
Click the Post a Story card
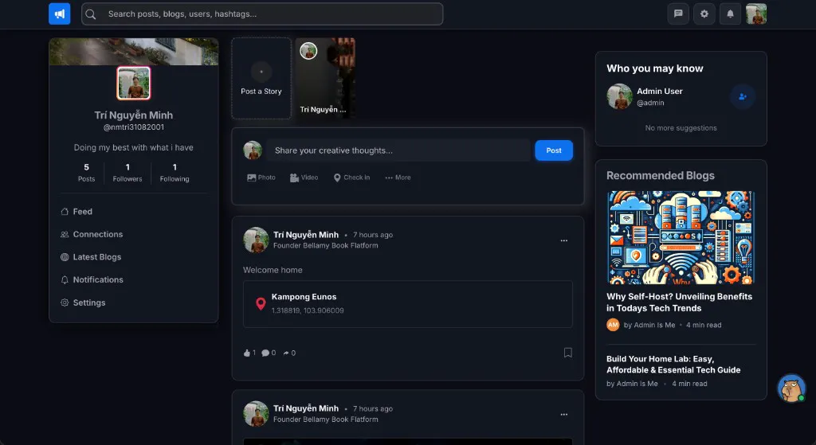coord(261,79)
